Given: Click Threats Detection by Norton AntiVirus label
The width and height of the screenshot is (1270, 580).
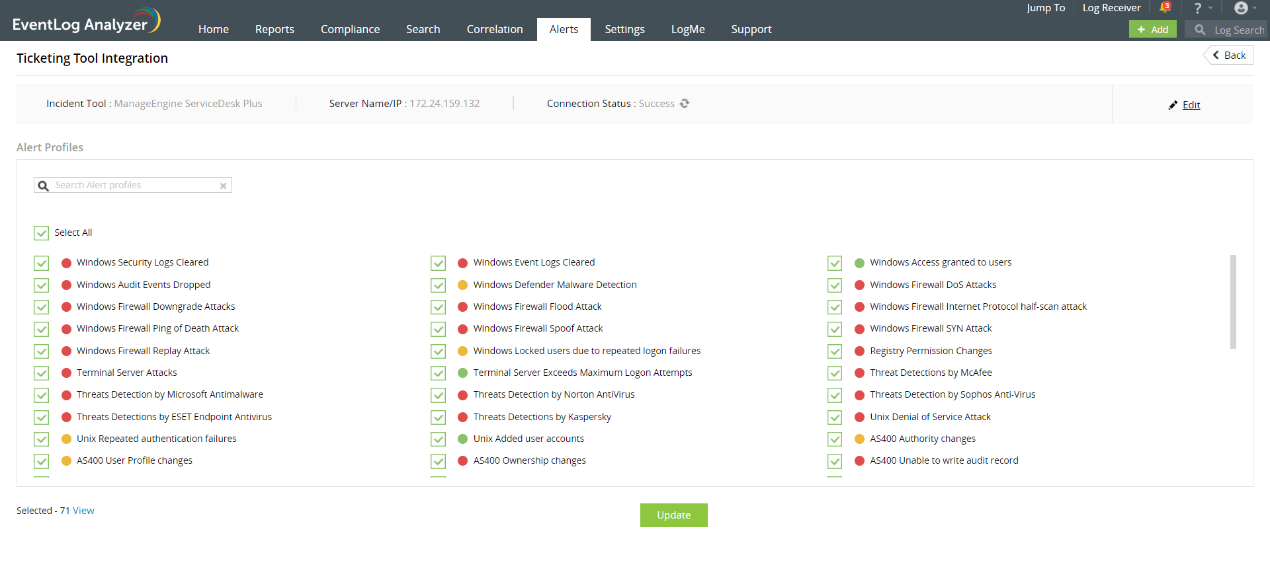Looking at the screenshot, I should pos(554,394).
